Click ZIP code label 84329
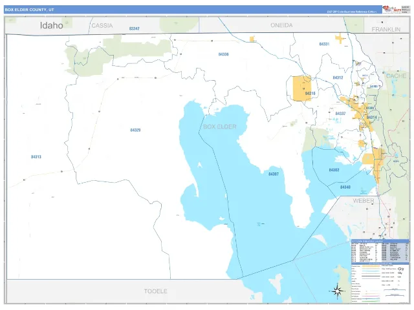Image resolution: width=414 pixels, height=310 pixels. (135, 130)
